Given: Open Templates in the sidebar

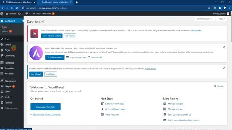Looking at the screenshot, I should (x=12, y=68).
